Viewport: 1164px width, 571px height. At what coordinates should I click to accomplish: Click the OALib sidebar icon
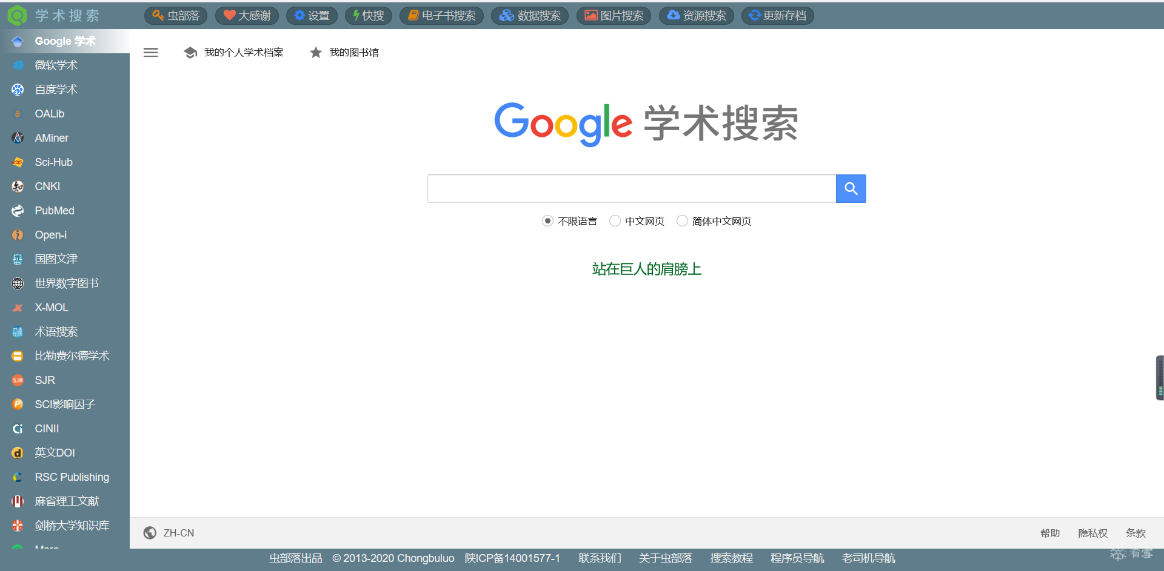coord(18,114)
